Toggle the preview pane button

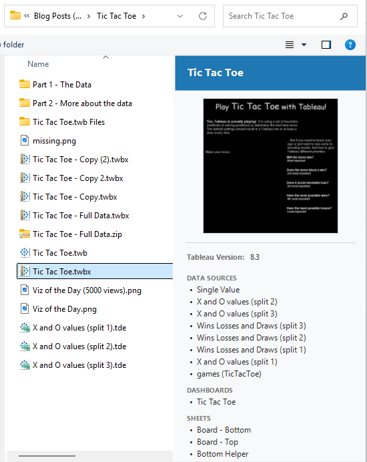pyautogui.click(x=326, y=45)
